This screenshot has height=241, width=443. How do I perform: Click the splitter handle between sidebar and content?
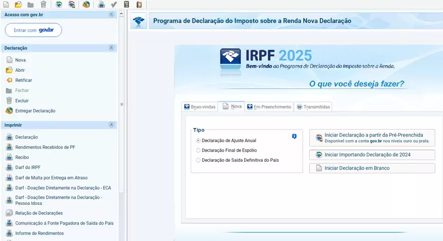click(x=122, y=104)
